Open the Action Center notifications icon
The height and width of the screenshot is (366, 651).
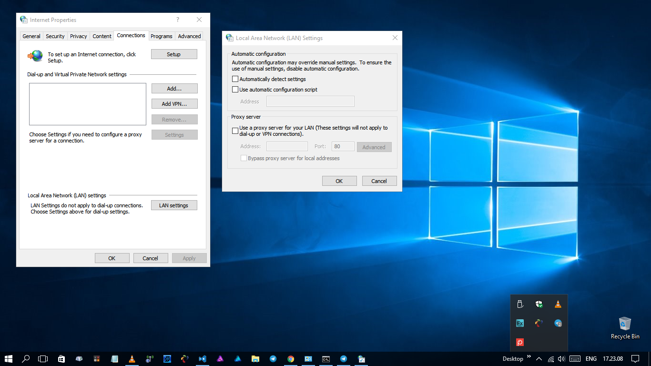[x=635, y=359]
